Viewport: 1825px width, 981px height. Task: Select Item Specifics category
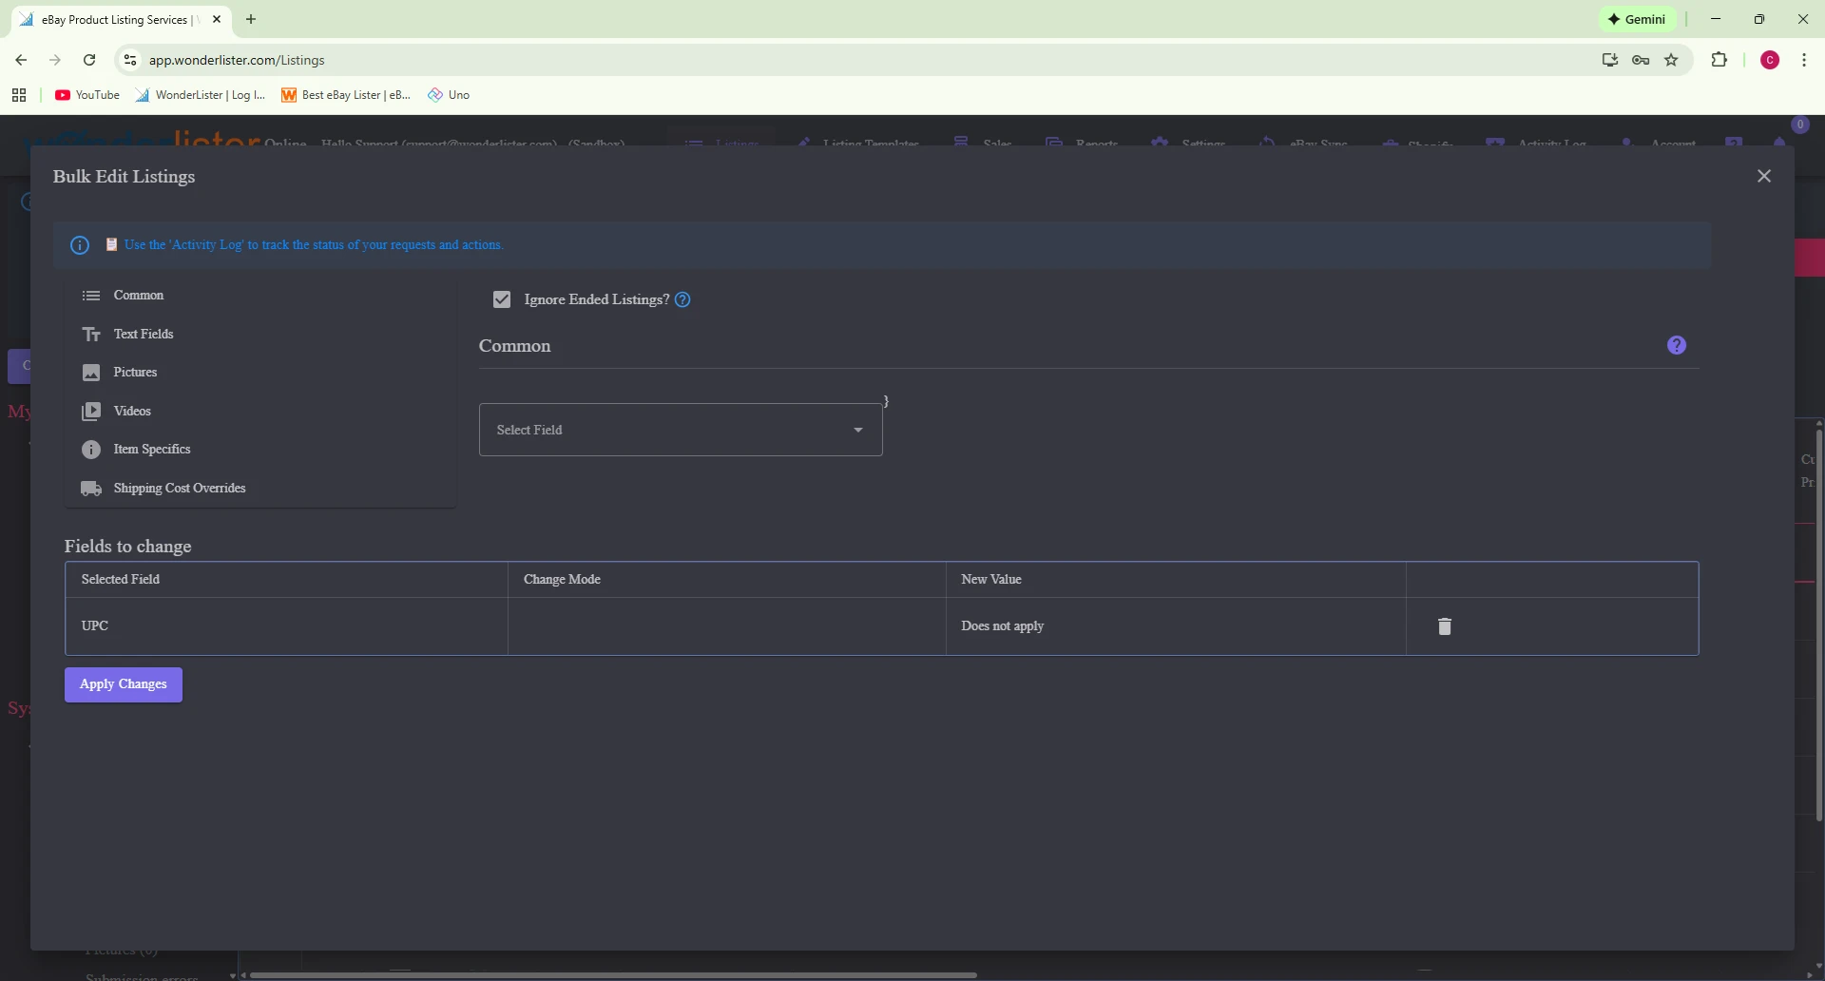point(152,450)
